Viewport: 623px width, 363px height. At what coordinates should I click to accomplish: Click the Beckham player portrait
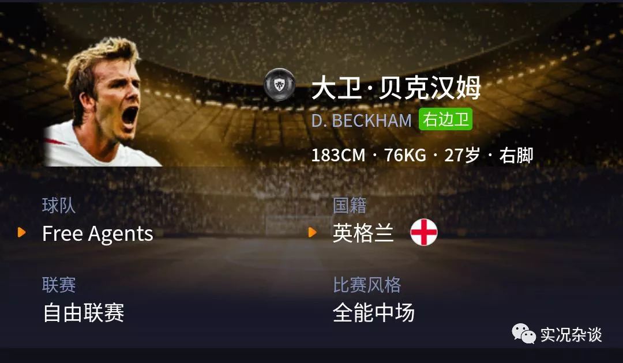click(x=103, y=103)
